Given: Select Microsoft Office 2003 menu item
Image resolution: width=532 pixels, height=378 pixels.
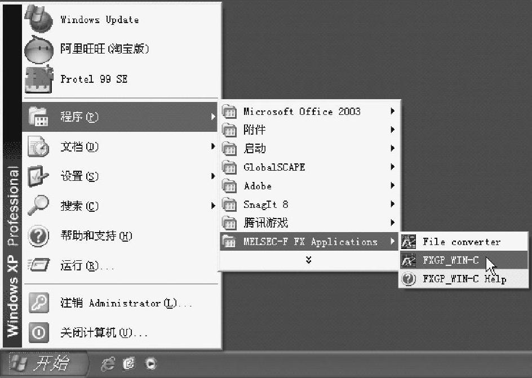Looking at the screenshot, I should (x=309, y=111).
